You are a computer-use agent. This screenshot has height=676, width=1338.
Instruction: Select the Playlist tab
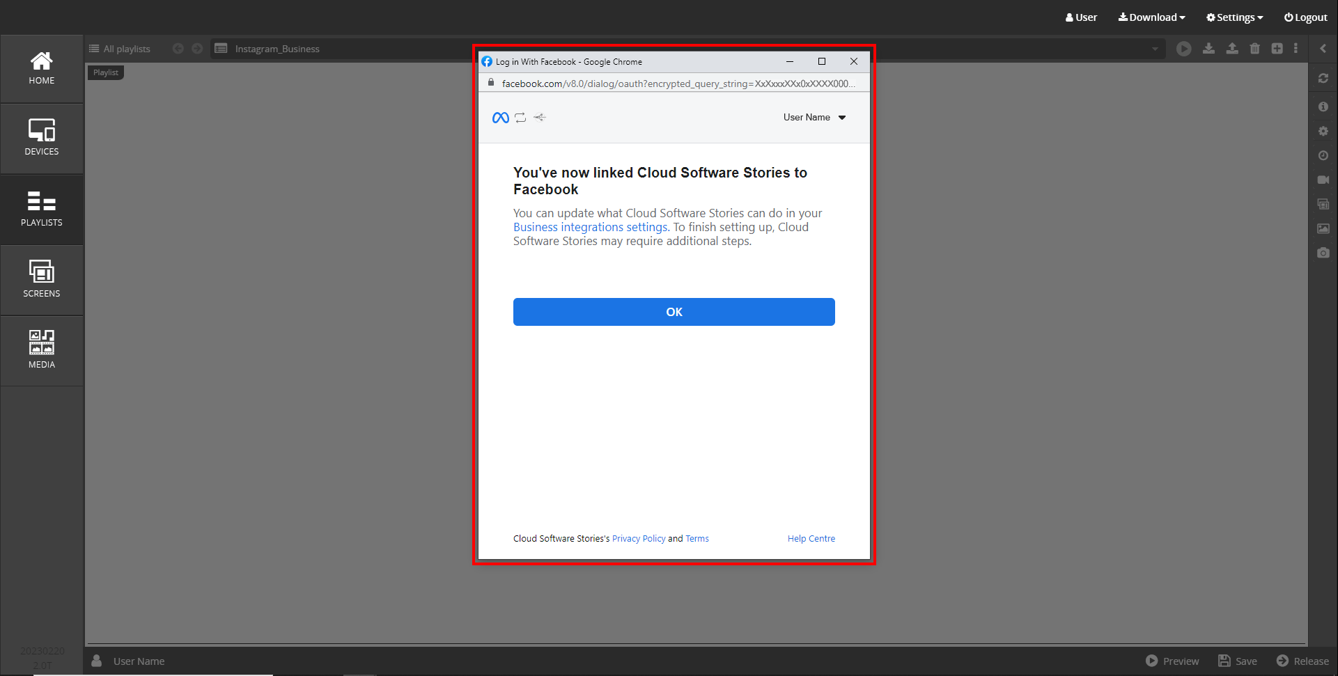(x=106, y=72)
